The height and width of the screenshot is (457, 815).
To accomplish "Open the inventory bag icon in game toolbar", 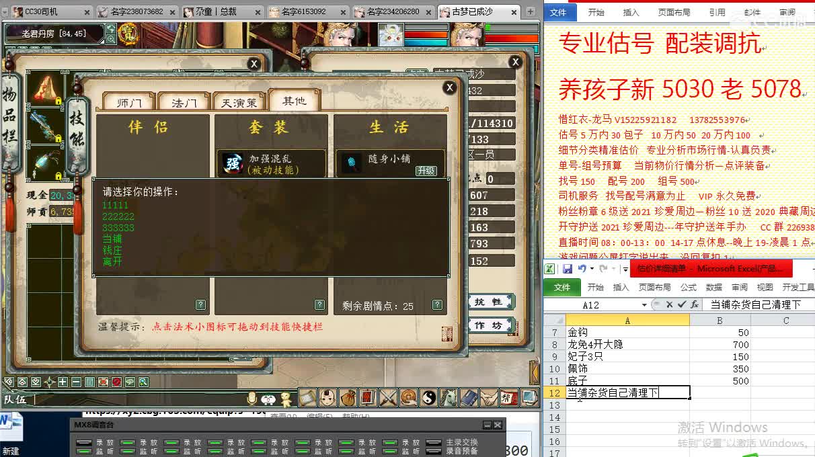I will (348, 398).
